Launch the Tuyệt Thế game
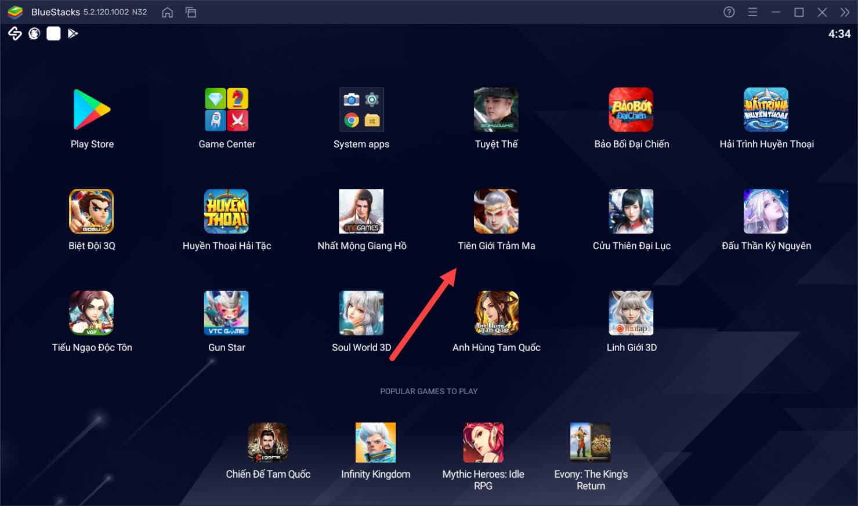Image resolution: width=858 pixels, height=506 pixels. (x=496, y=110)
